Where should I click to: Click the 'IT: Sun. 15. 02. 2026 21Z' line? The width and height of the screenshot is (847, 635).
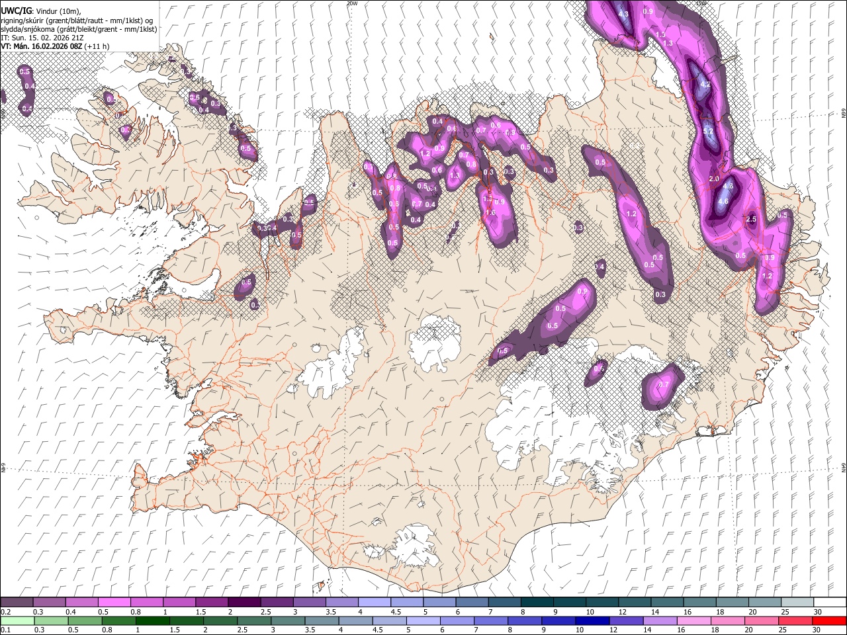pyautogui.click(x=42, y=38)
